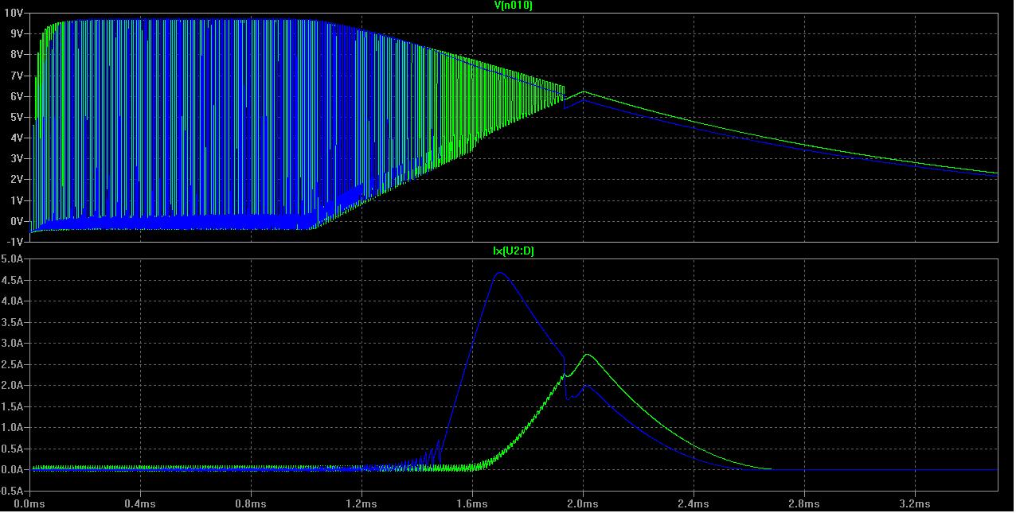1016x513 pixels.
Task: Click the green current trace peak near 2.0ms
Action: click(x=587, y=355)
